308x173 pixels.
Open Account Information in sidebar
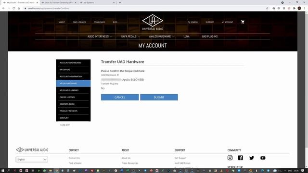click(x=73, y=76)
